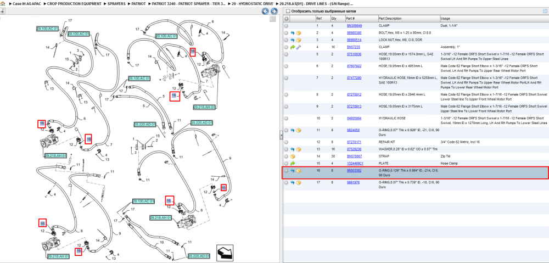Click the blue replacement arrow for bolt 86980388
The image size is (549, 263).
293,33
